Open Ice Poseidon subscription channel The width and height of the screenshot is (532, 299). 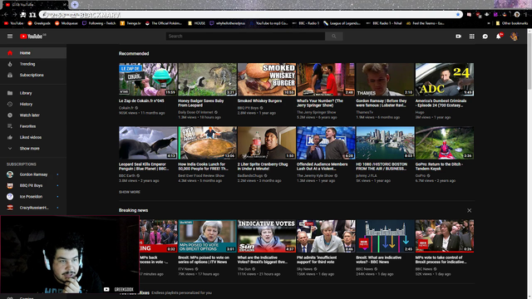click(x=33, y=197)
